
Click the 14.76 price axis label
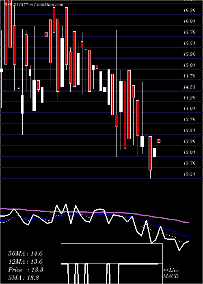click(x=189, y=76)
